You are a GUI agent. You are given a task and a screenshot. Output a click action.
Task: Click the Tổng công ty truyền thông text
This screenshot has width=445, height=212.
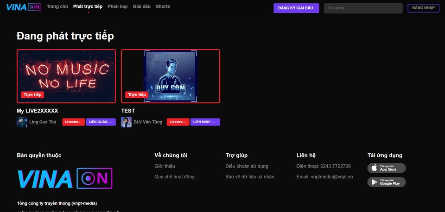point(57,204)
